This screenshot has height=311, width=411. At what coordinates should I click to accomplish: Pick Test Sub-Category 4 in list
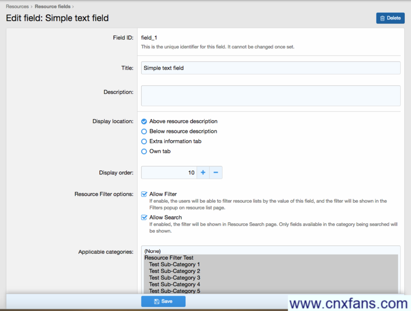[x=271, y=284]
